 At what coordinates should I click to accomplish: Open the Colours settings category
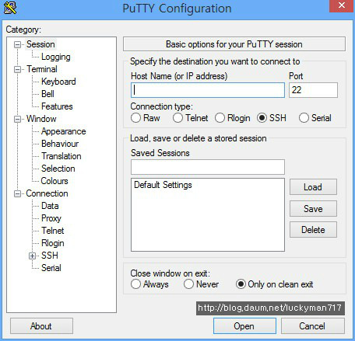pyautogui.click(x=54, y=181)
